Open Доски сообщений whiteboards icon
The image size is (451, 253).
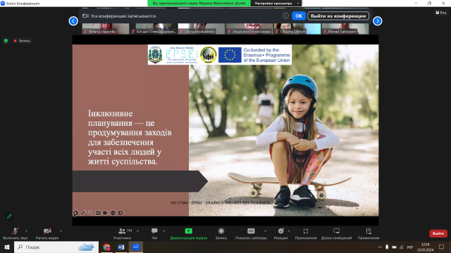click(x=336, y=231)
